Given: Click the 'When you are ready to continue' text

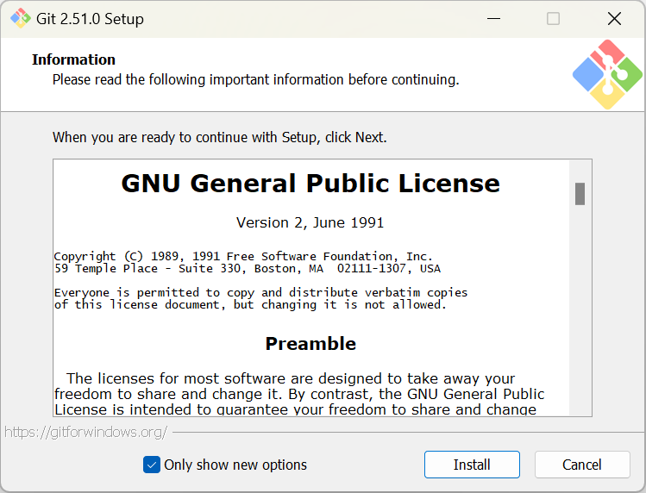Looking at the screenshot, I should [x=220, y=137].
